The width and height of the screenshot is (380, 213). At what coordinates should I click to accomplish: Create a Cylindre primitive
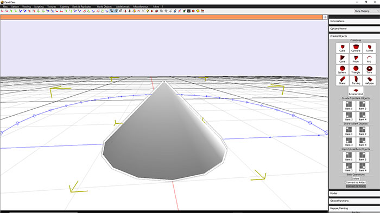(x=356, y=48)
